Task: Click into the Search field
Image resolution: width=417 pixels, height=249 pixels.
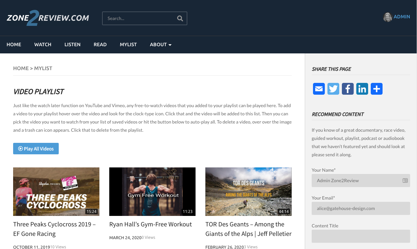Action: pos(144,18)
